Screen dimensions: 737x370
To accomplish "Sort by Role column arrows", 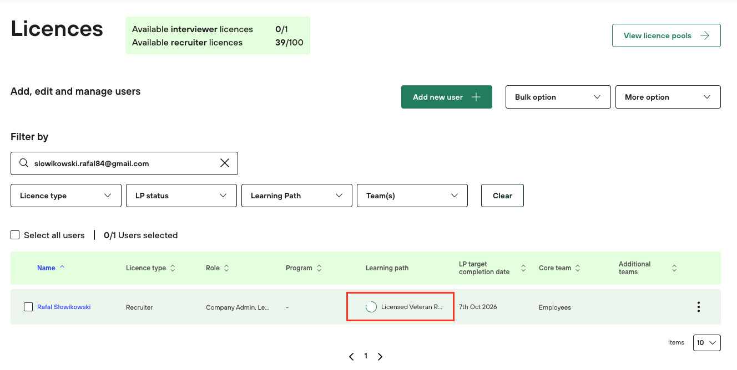I will pos(226,268).
